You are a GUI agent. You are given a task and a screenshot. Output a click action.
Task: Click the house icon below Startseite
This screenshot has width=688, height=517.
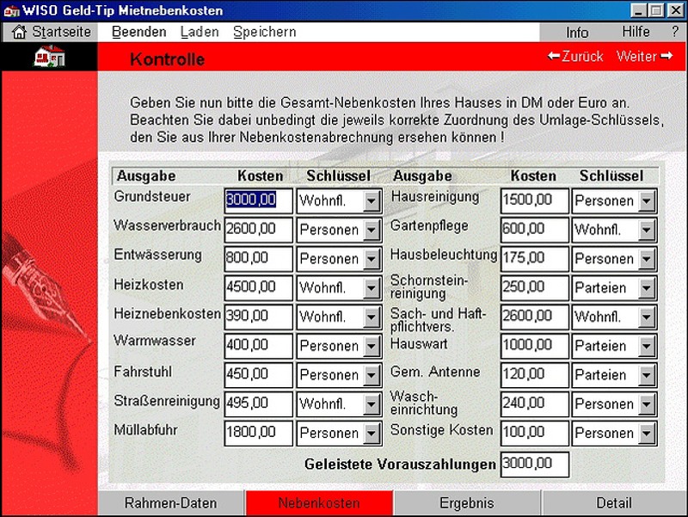[49, 58]
